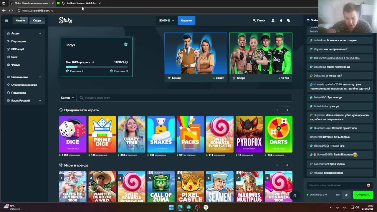Open Ответственная игра in the sidebar
This screenshot has width=377, height=212.
pos(24,85)
